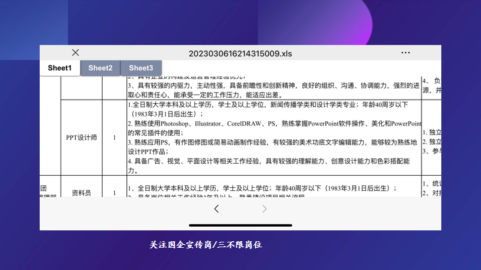Tap the home indicator bar below chevrons
This screenshot has height=270, width=481.
[x=240, y=226]
